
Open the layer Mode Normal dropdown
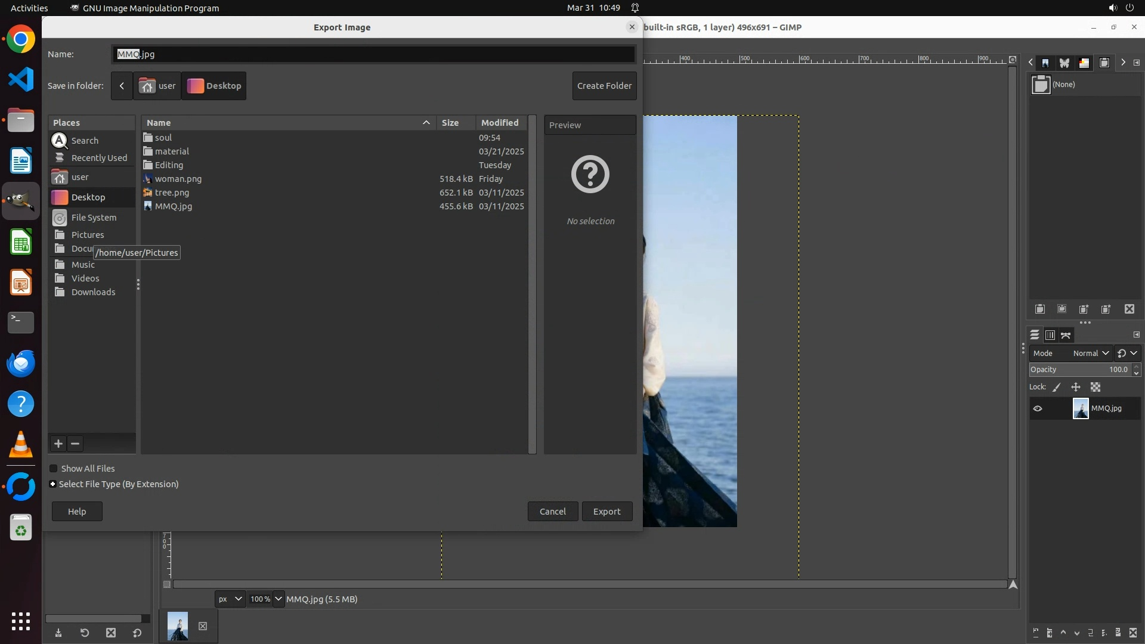coord(1090,354)
